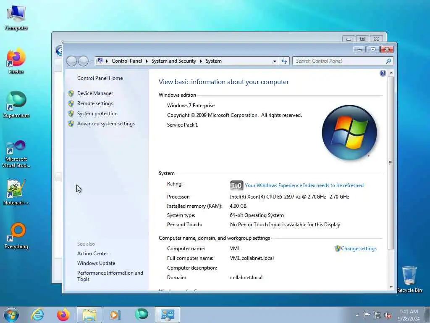Open the address bar history dropdown
This screenshot has width=430, height=323.
pos(275,61)
